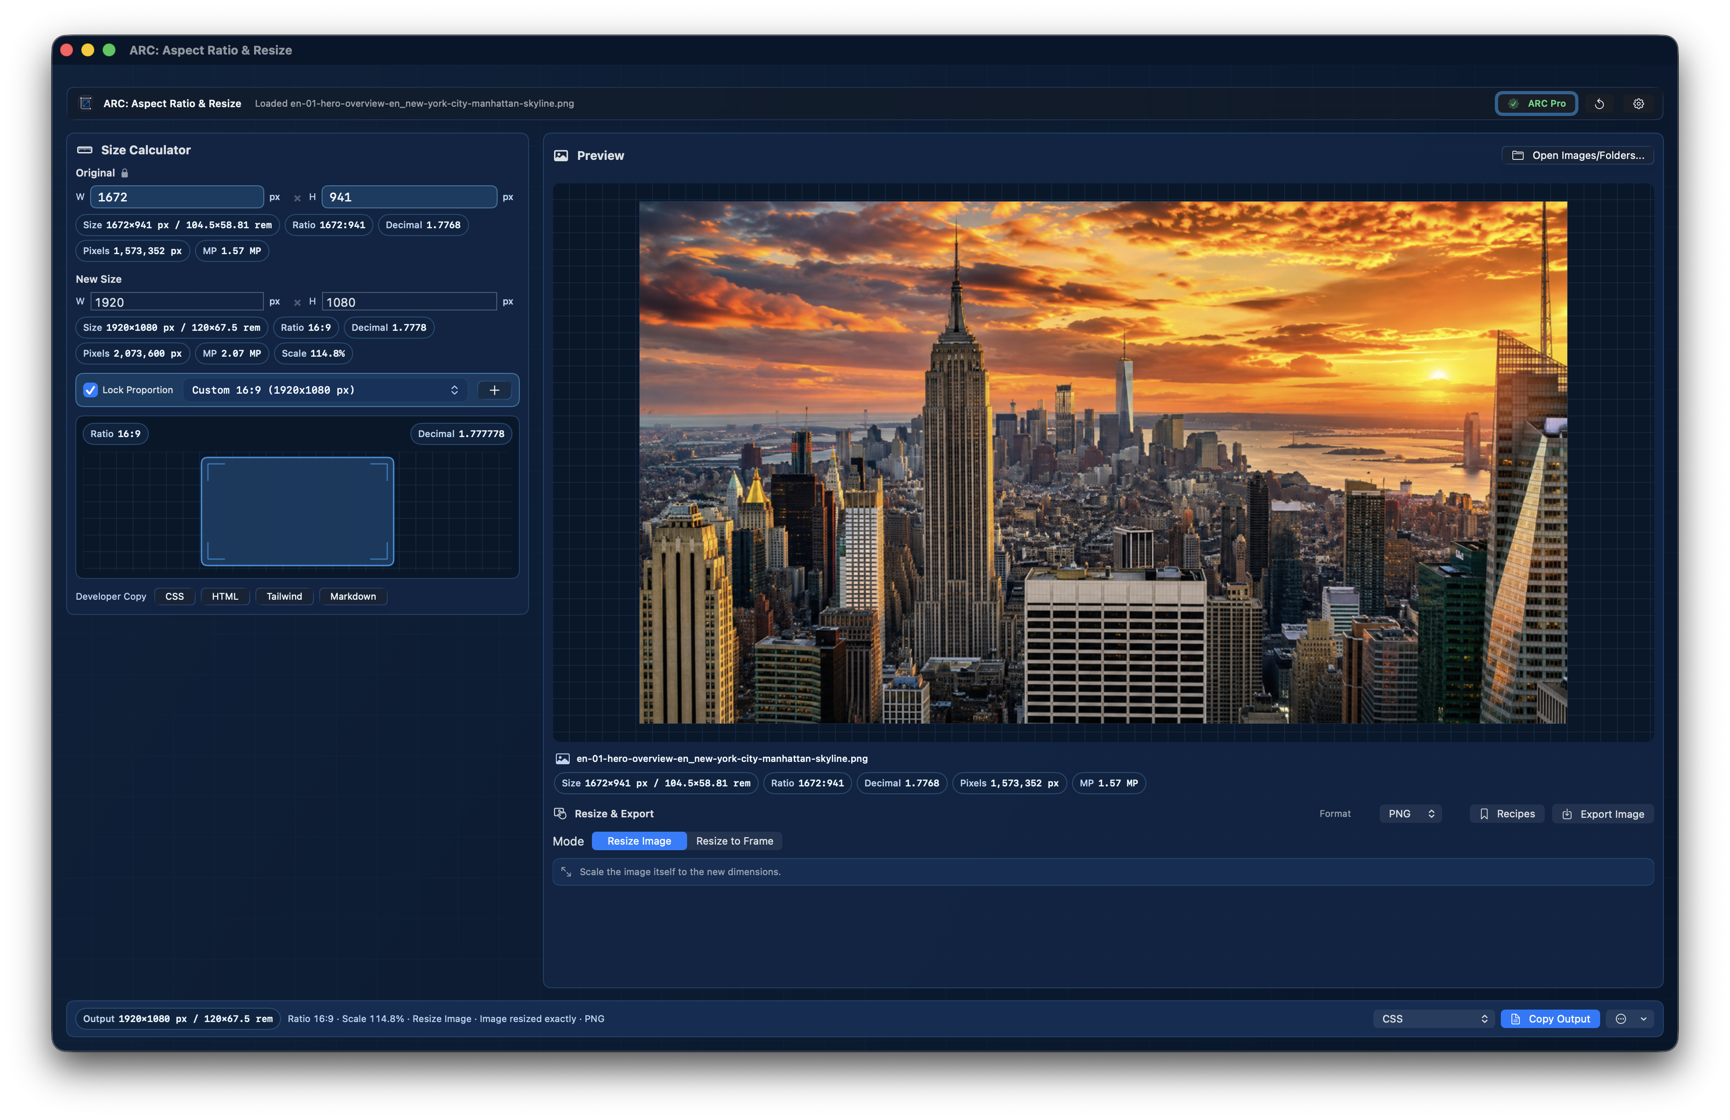Click Original Decimal 1.7768 chip in calculator
This screenshot has height=1120, width=1730.
423,225
